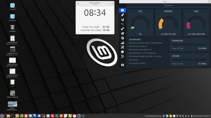Select the Take a brake.png desktop file
This screenshot has width=211, height=118.
click(x=12, y=93)
